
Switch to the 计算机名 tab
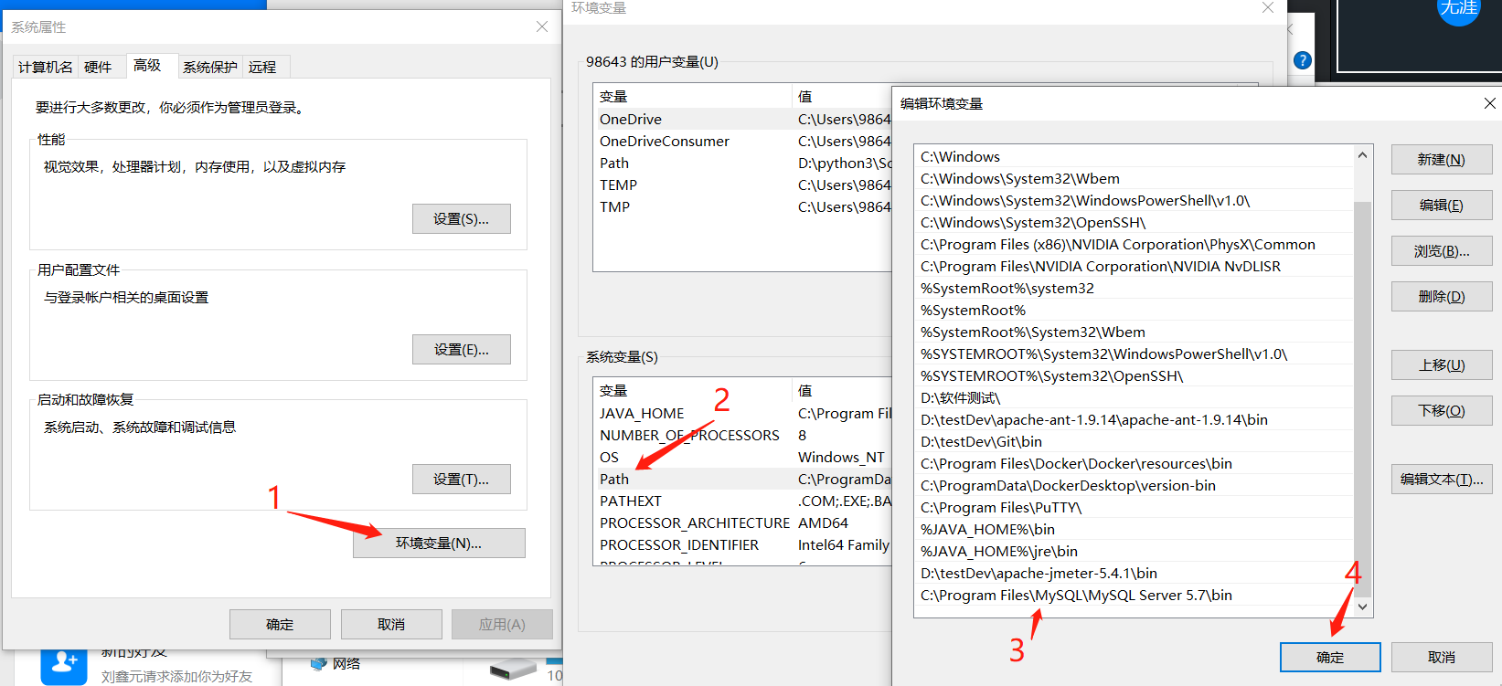(x=45, y=67)
